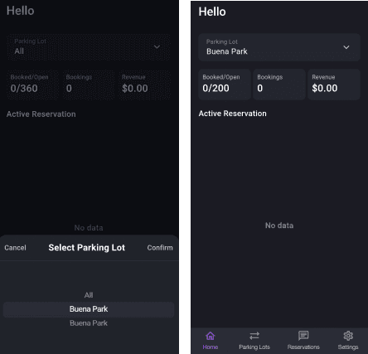Click dimmed chevron on All parking lot dropdown
Screen dimensions: 368x354
coord(157,47)
